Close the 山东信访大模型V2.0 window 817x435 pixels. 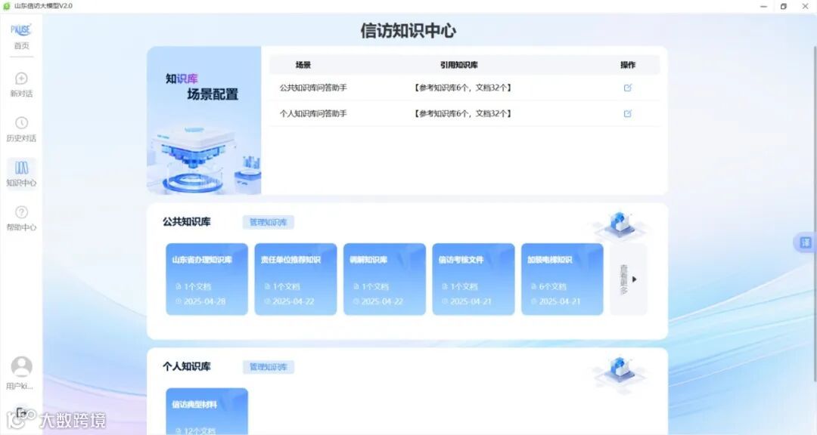point(804,6)
